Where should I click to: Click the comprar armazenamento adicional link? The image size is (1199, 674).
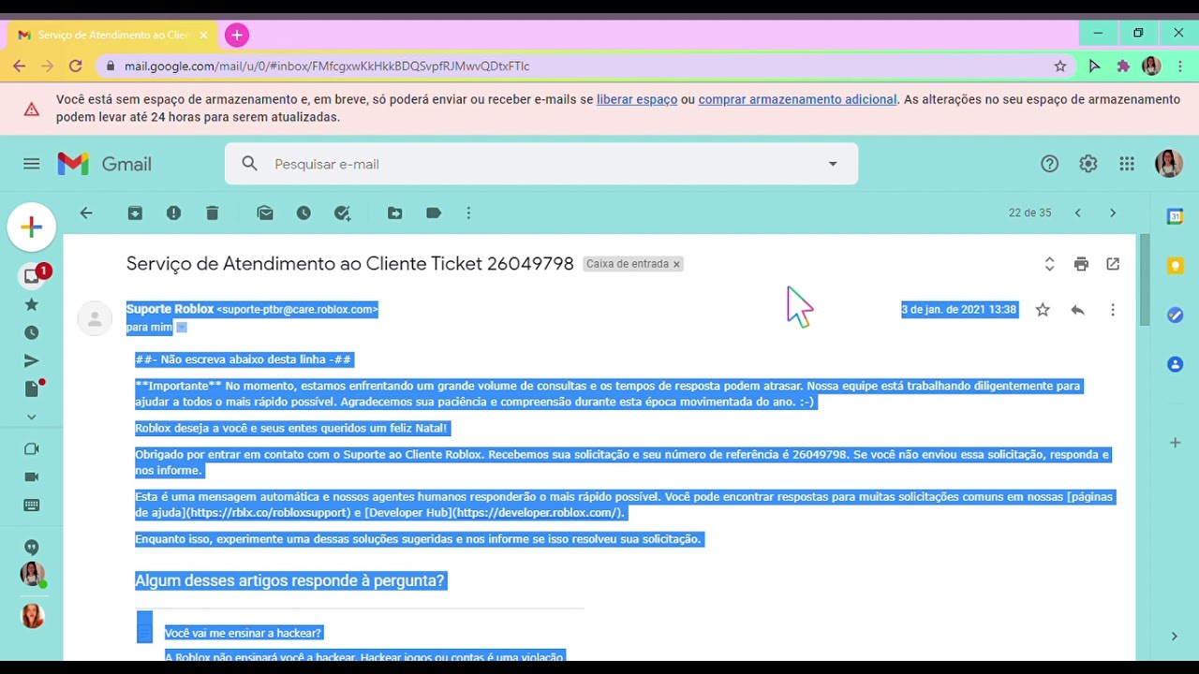pyautogui.click(x=797, y=99)
